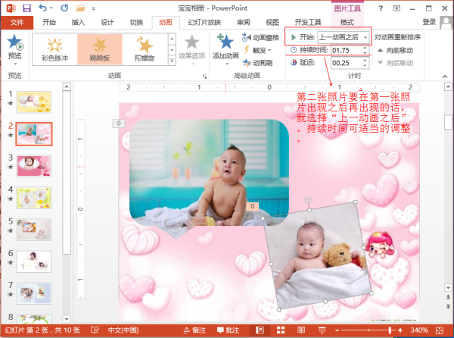Toggle the 批注 comments pane
This screenshot has height=338, width=454.
pos(229,330)
